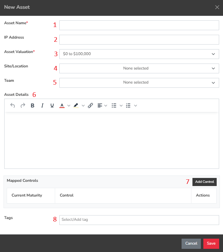223x252 pixels.
Task: Click the highlight marker icon
Action: click(x=76, y=105)
